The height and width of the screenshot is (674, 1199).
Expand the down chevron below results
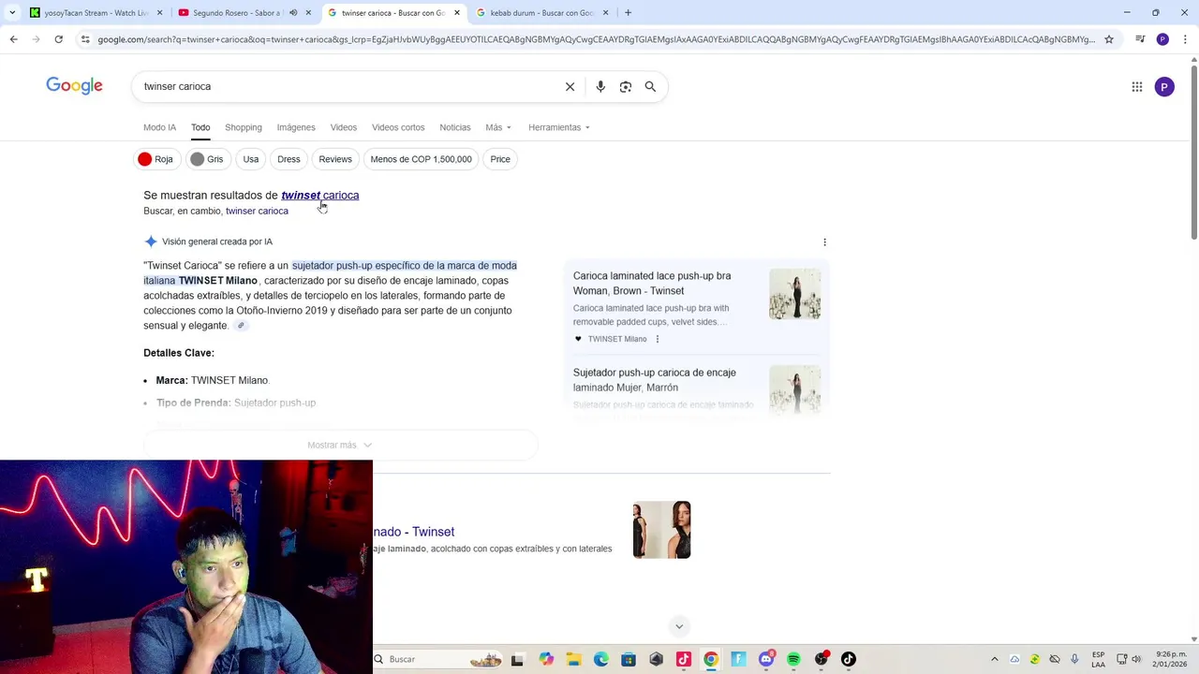pyautogui.click(x=679, y=626)
